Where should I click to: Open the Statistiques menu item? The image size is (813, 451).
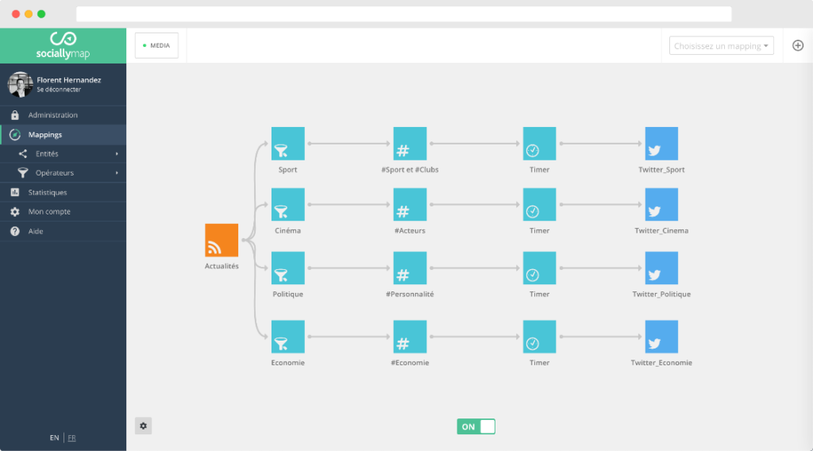[64, 192]
